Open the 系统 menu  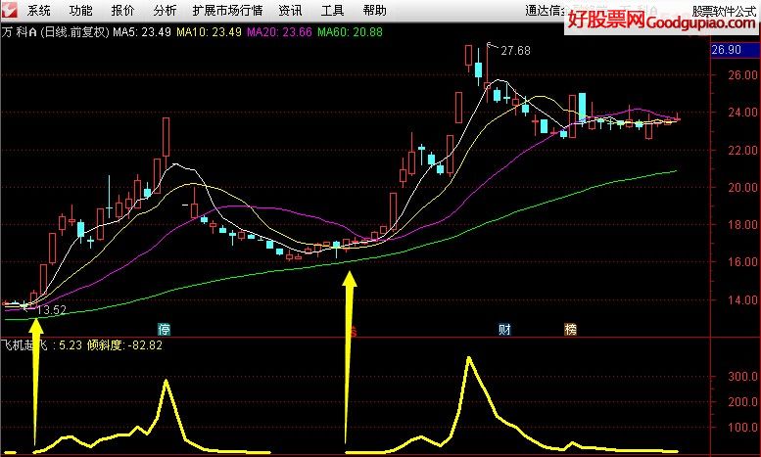pyautogui.click(x=38, y=10)
